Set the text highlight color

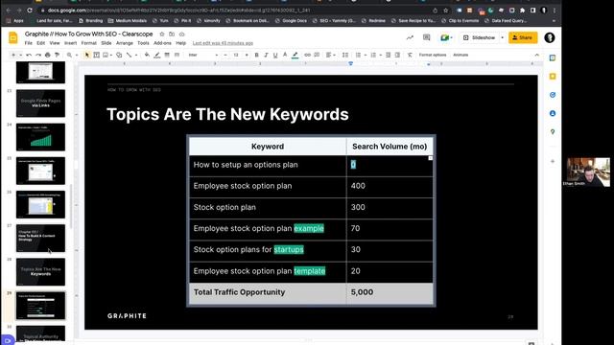tap(295, 56)
